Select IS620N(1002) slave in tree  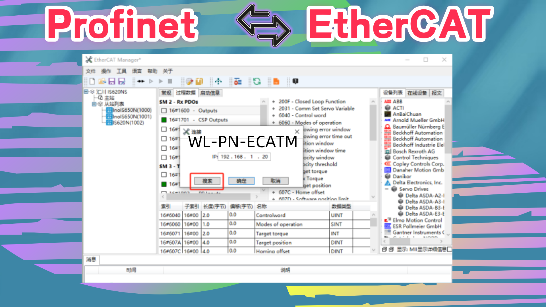coord(125,123)
